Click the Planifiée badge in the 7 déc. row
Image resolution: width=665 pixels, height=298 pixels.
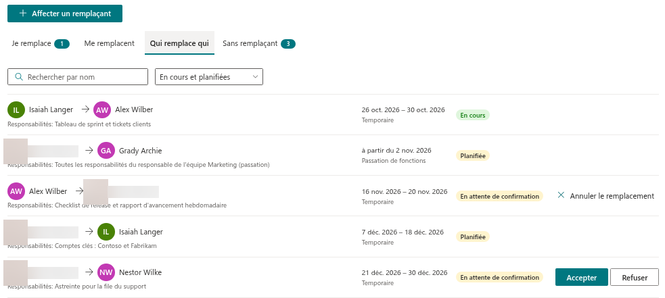(x=473, y=237)
